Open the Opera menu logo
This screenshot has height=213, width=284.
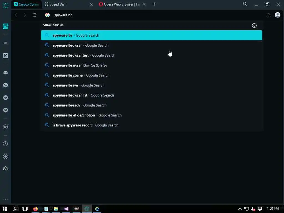tap(6, 5)
